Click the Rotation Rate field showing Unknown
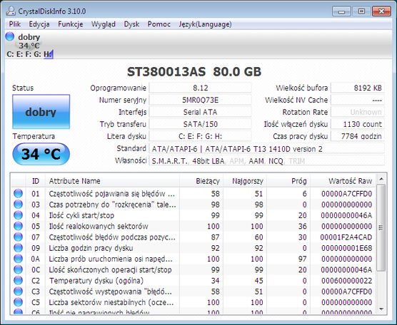The width and height of the screenshot is (397, 325). pyautogui.click(x=358, y=112)
